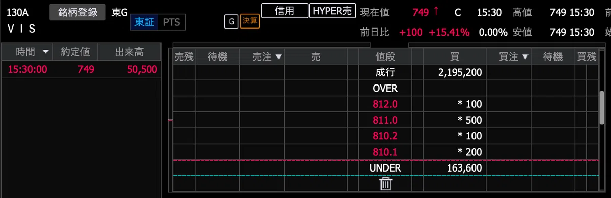Click the 売残 column header

pyautogui.click(x=184, y=57)
